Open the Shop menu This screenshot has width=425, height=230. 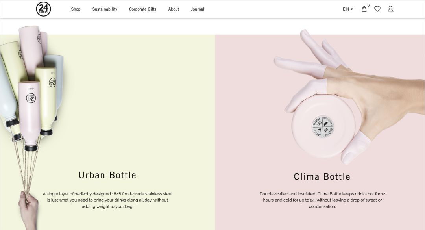pyautogui.click(x=76, y=9)
